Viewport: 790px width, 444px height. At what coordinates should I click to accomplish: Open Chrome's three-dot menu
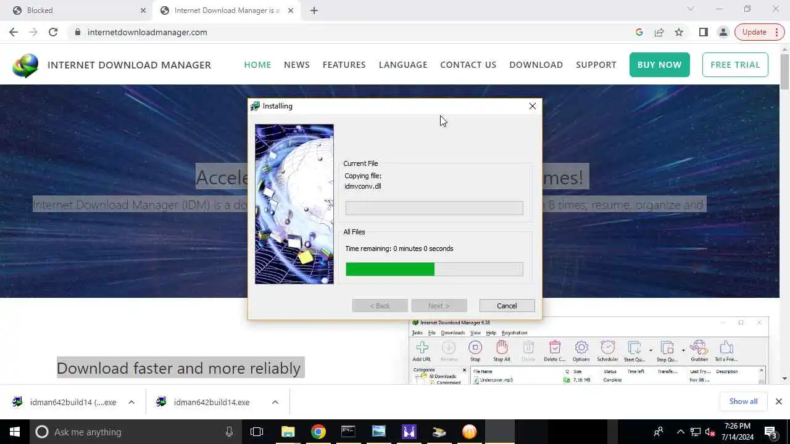[776, 32]
